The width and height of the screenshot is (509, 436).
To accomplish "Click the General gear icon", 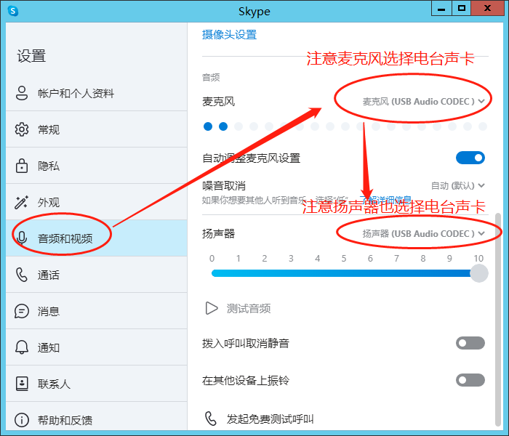I will pyautogui.click(x=22, y=129).
